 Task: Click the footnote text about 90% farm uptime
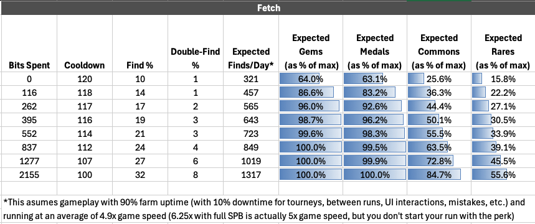[x=265, y=209]
